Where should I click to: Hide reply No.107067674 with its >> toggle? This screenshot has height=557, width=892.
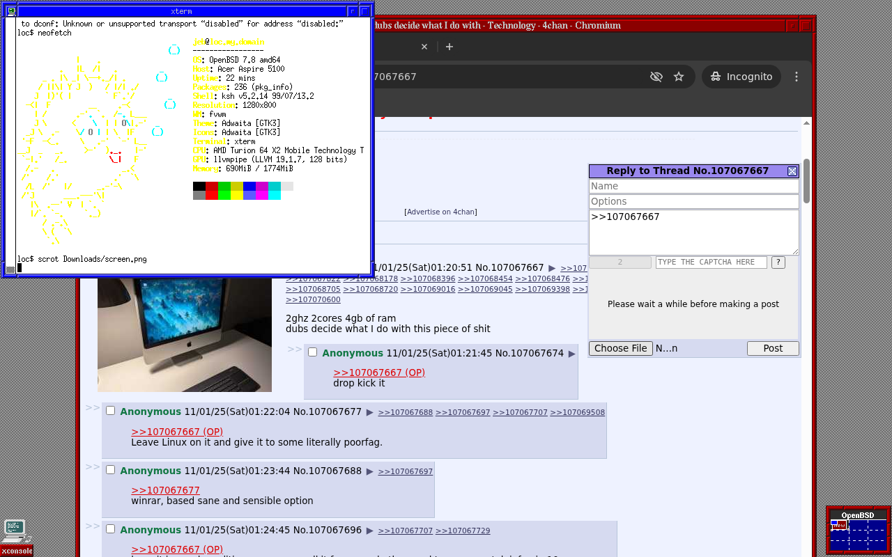[x=295, y=349]
